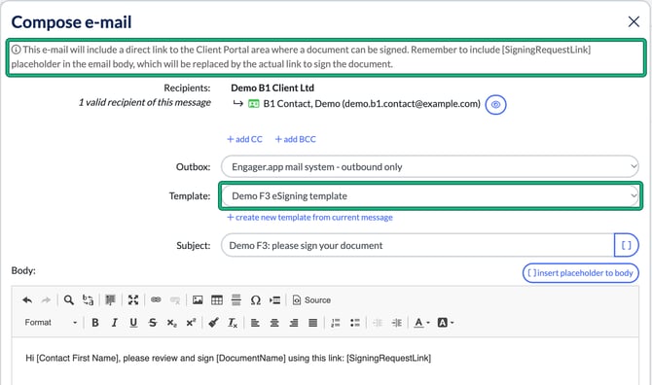The height and width of the screenshot is (385, 652).
Task: Apply bold formatting
Action: (95, 323)
